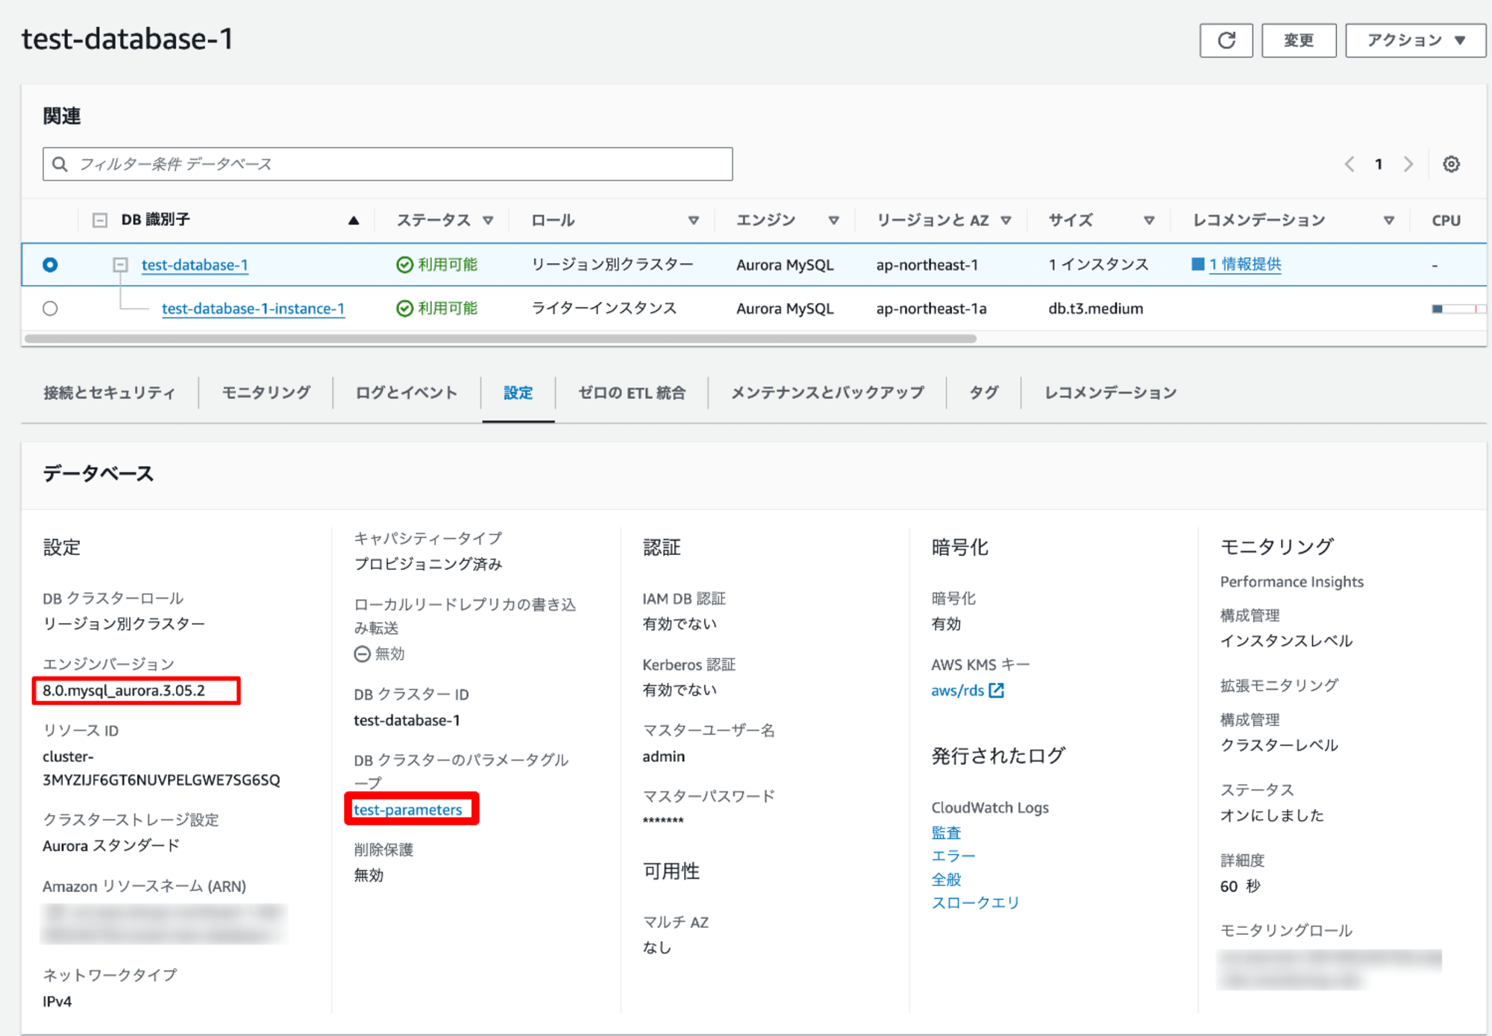
Task: Click the disabled icon under local write forwarding
Action: point(362,654)
